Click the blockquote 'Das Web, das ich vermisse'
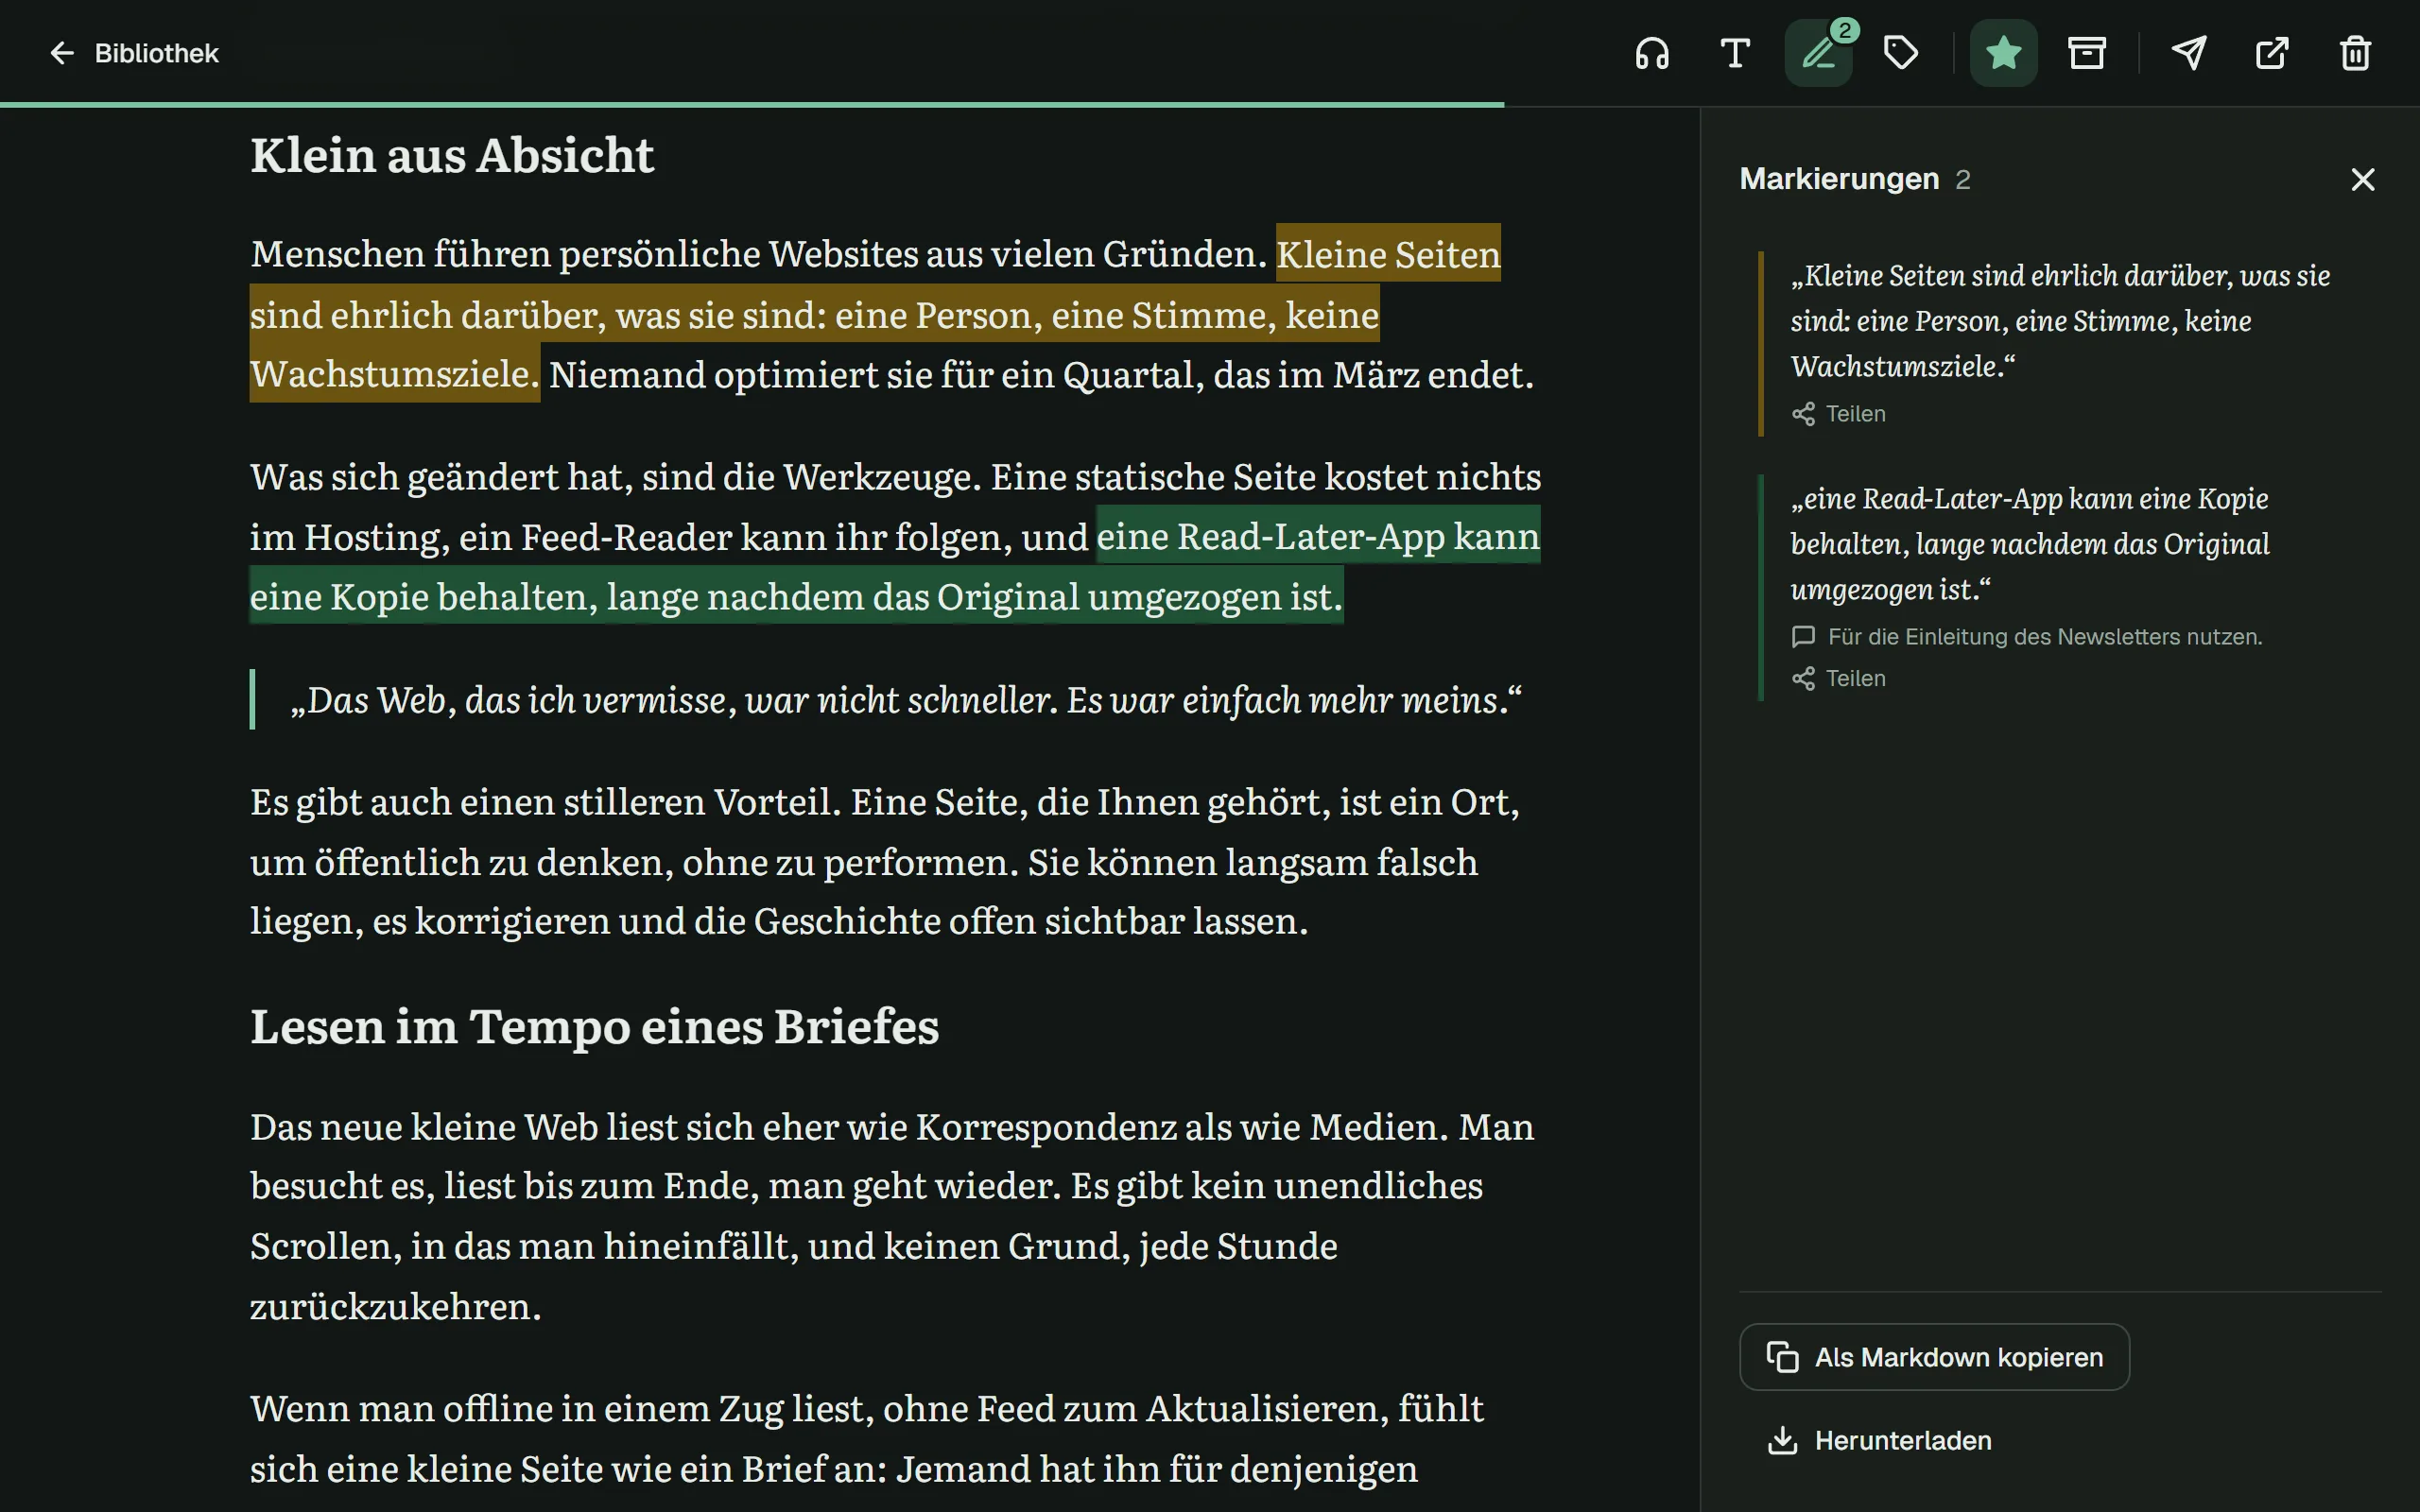Screen dimensions: 2420x1512 [x=906, y=700]
